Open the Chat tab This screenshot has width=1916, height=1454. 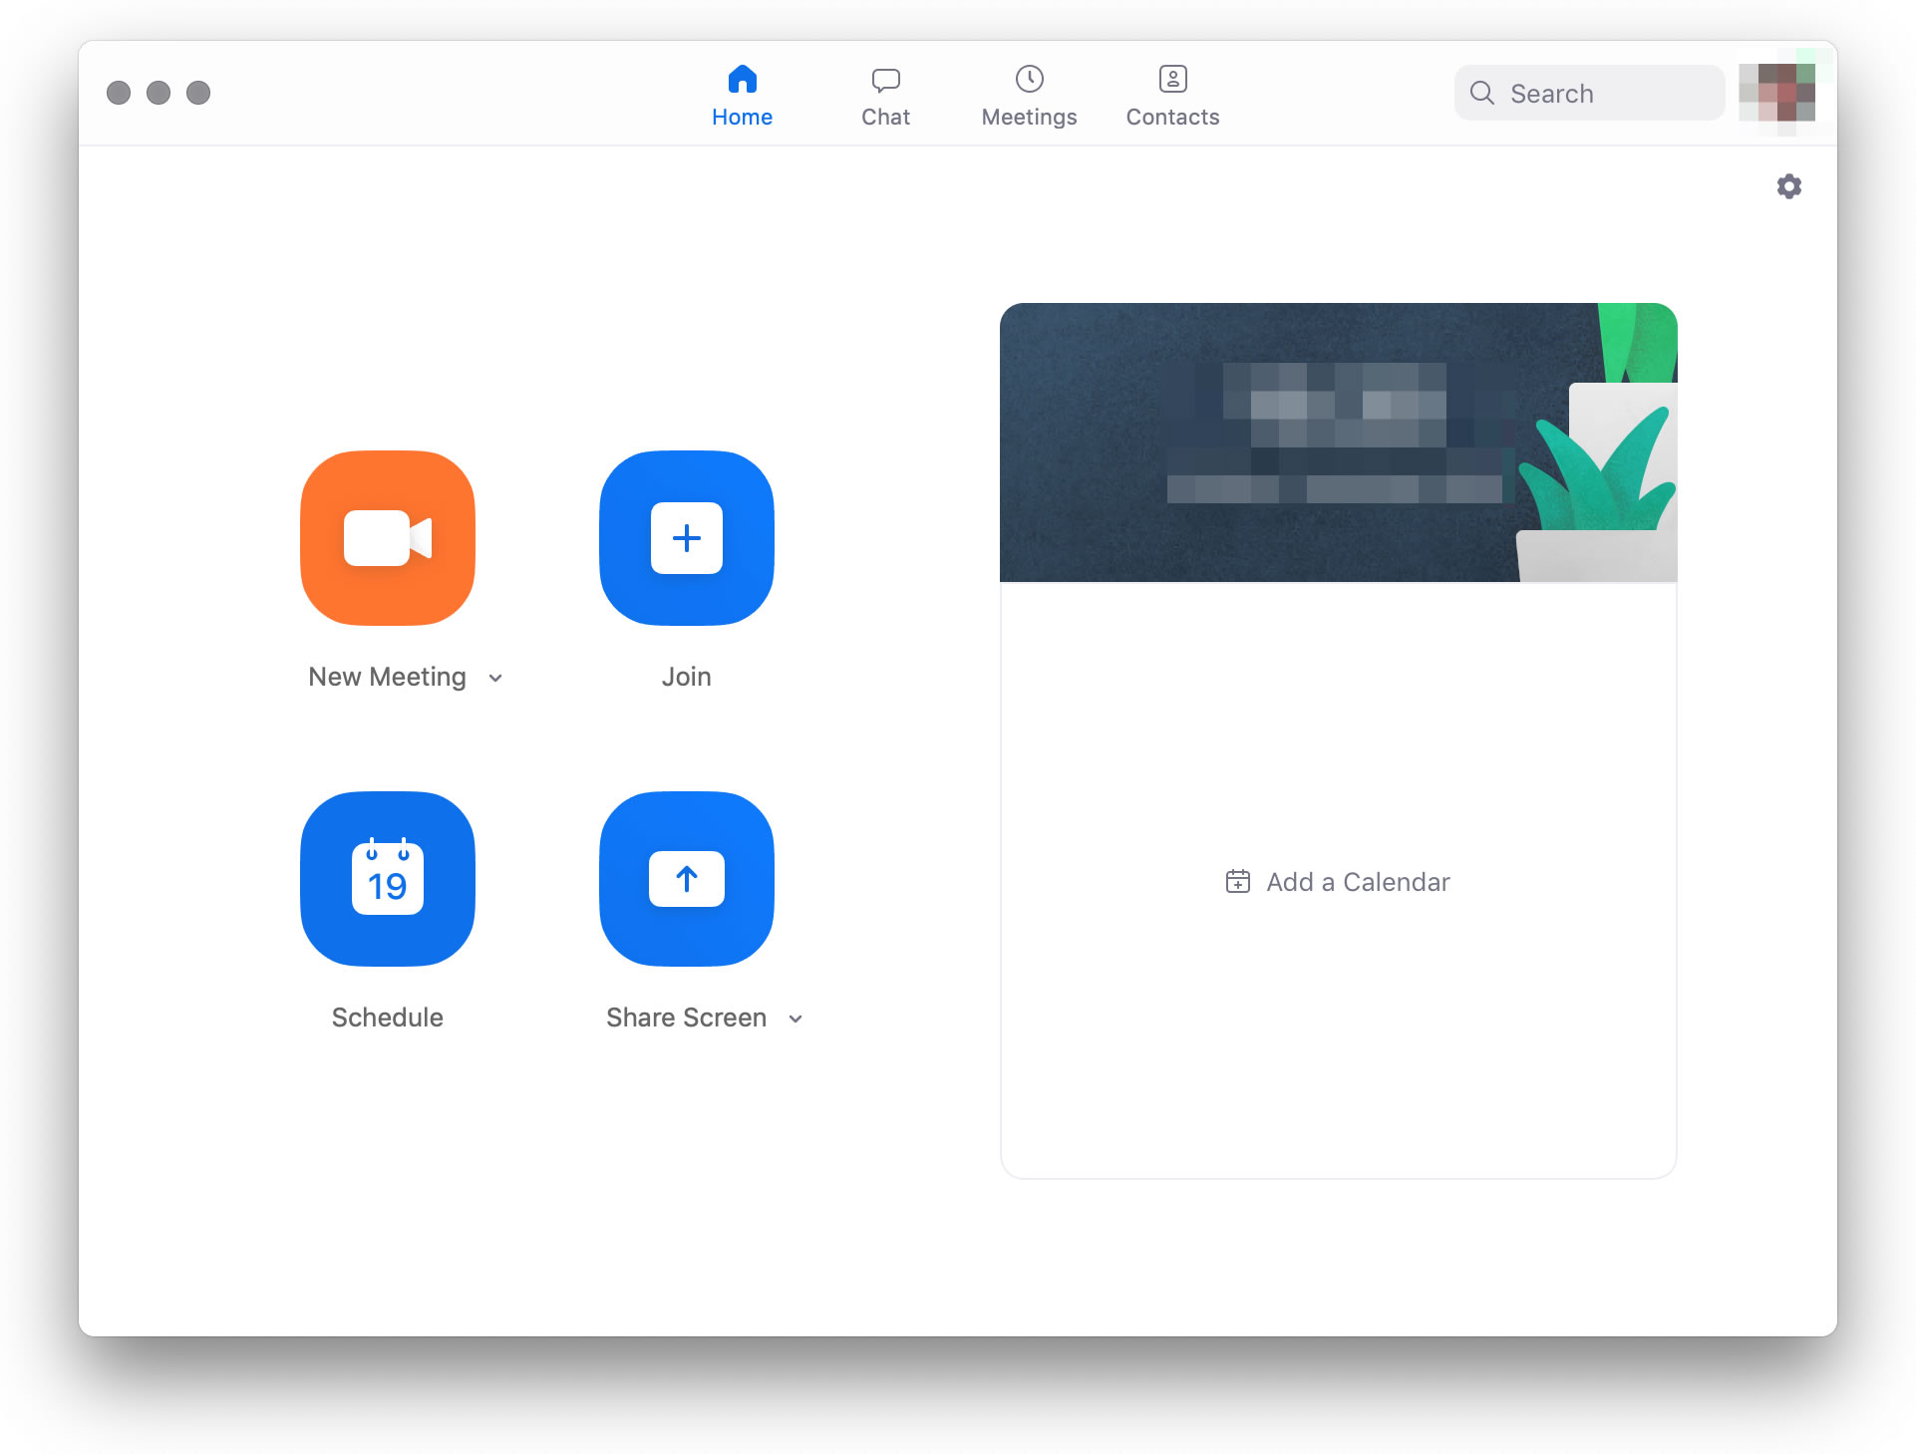tap(886, 97)
